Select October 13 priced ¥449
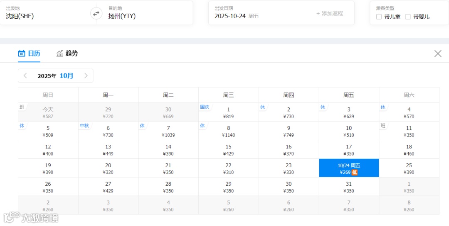This screenshot has height=226, width=449. (x=108, y=149)
